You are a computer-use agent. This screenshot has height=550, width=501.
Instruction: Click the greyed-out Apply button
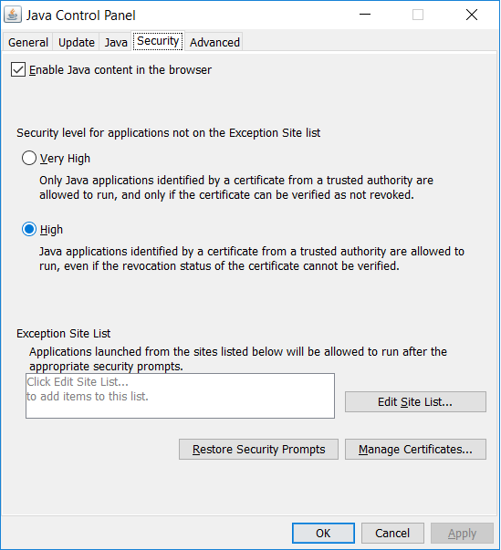[x=462, y=534]
